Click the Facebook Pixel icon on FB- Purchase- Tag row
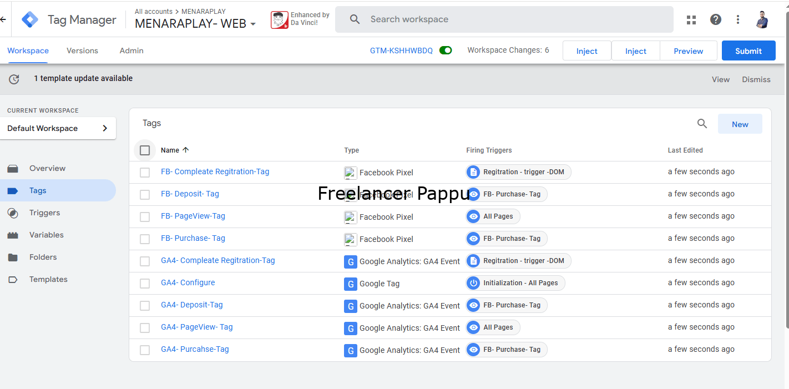The width and height of the screenshot is (789, 389). 350,239
